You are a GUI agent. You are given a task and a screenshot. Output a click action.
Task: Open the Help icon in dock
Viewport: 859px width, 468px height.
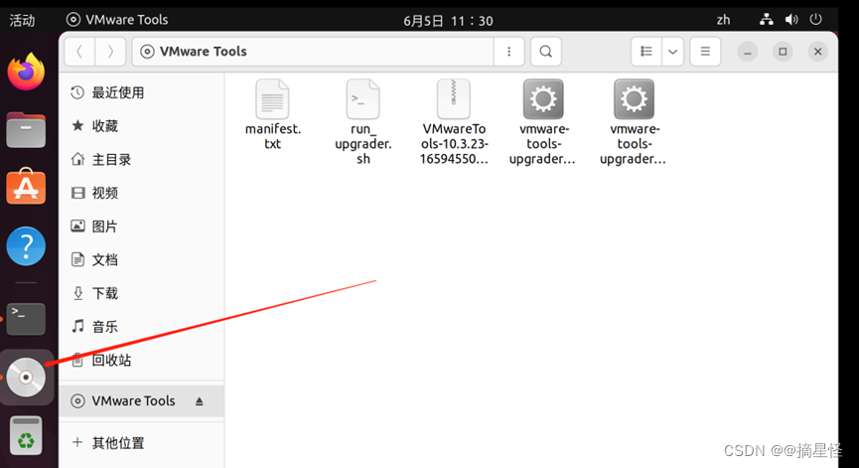26,245
